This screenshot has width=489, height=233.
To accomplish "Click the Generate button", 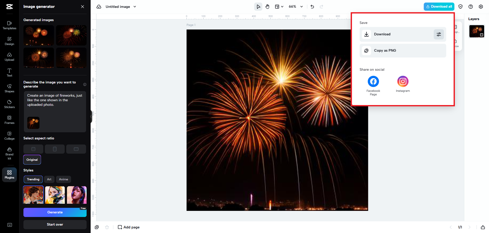I will click(x=55, y=212).
